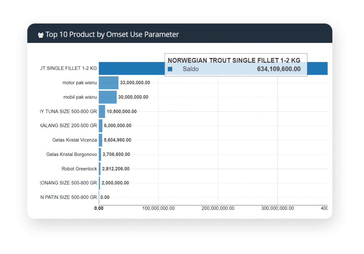This screenshot has width=364, height=254.
Task: Click the tooltip value 634,109,600.00
Action: tap(279, 69)
